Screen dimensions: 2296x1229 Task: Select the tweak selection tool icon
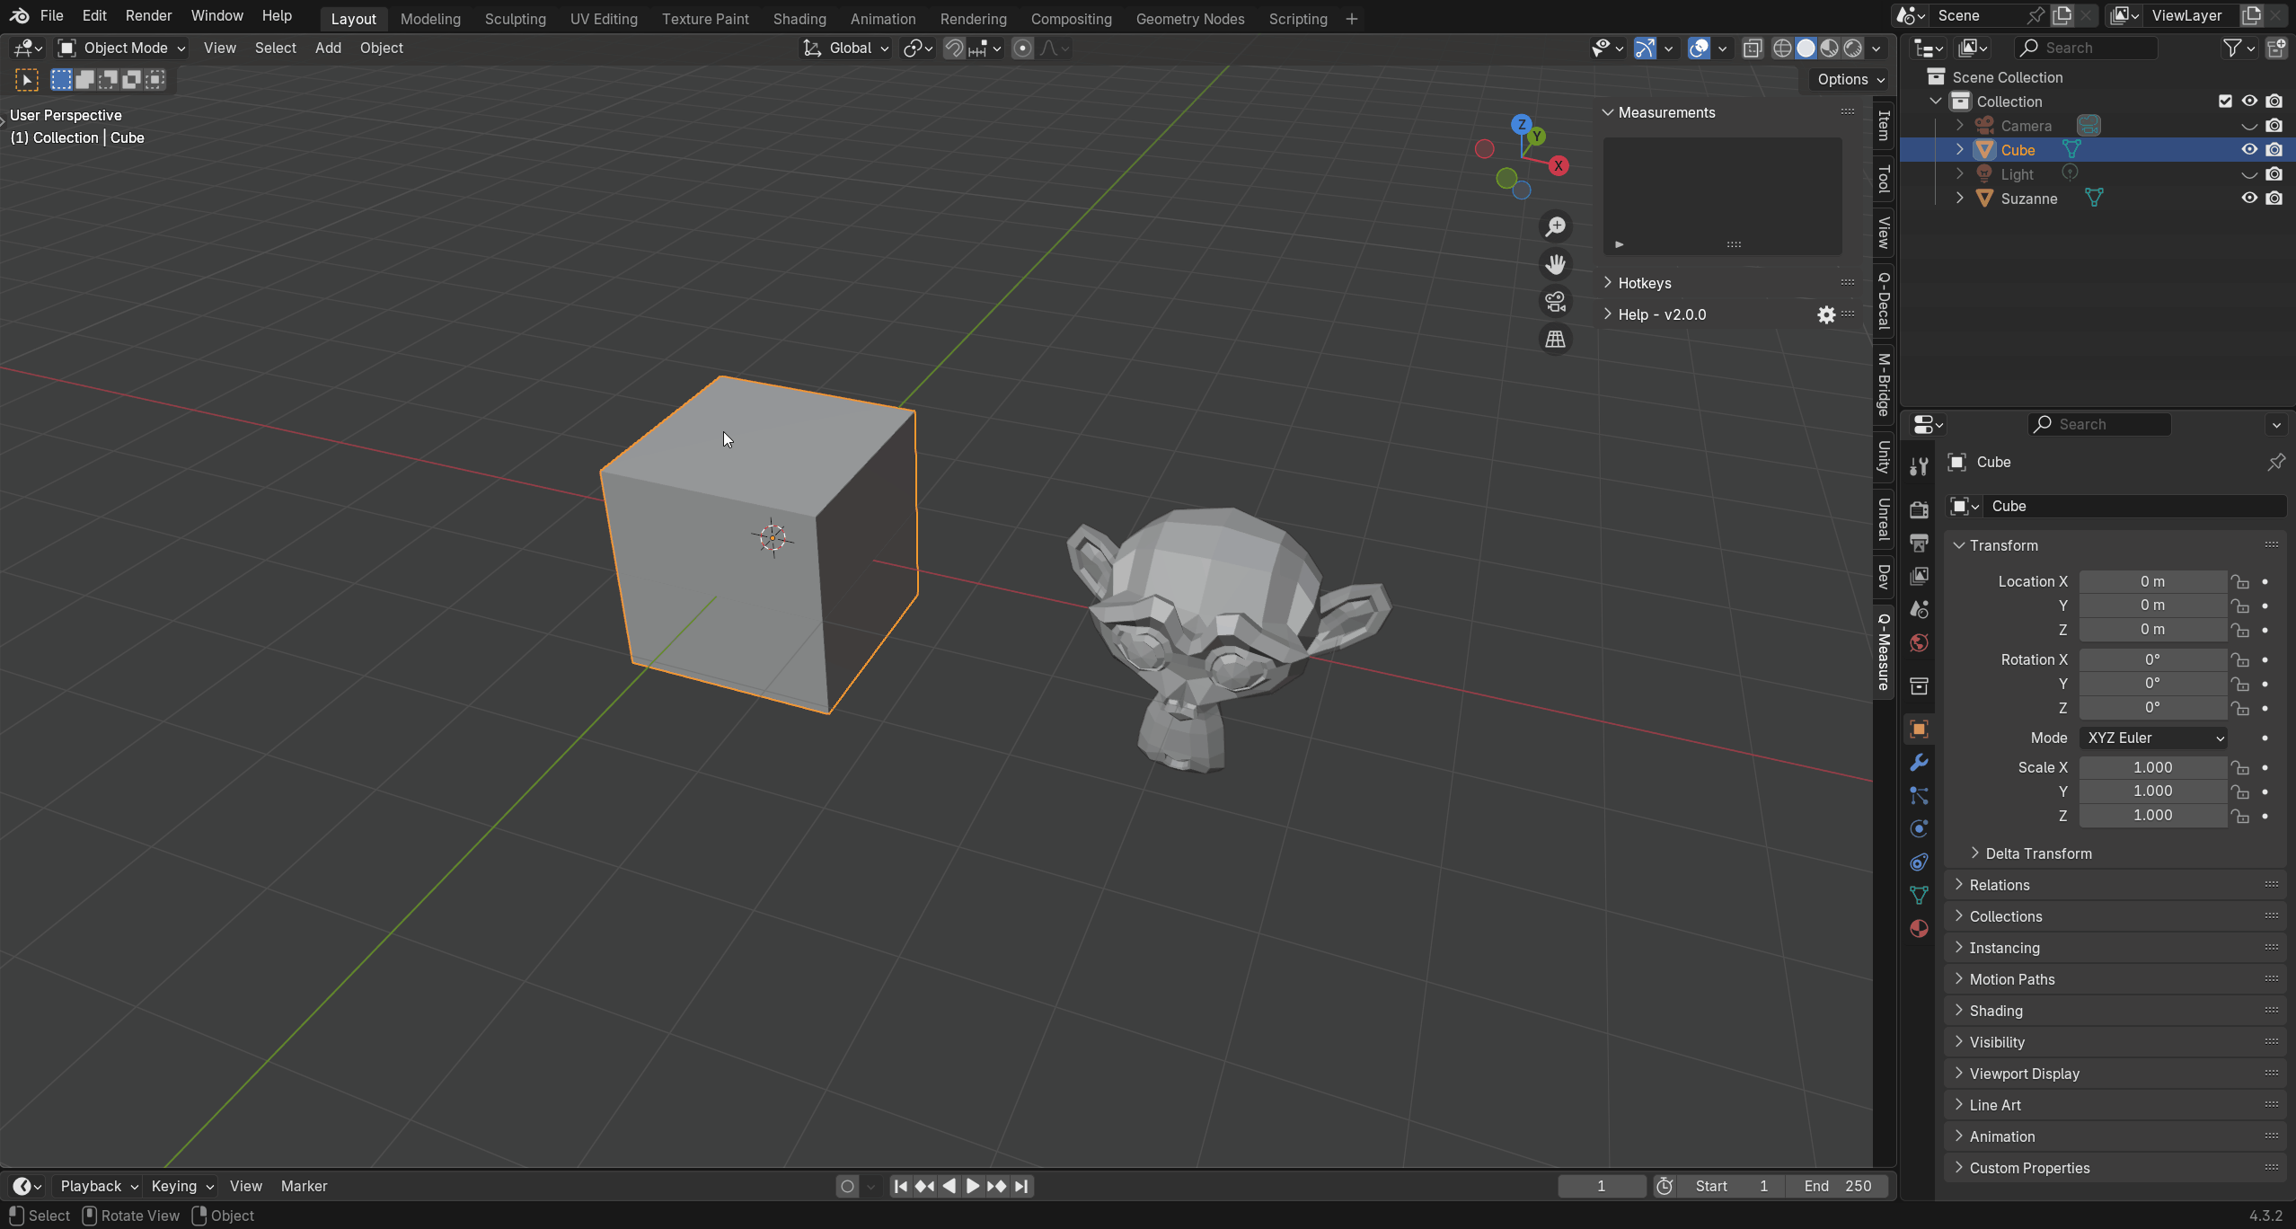click(27, 80)
